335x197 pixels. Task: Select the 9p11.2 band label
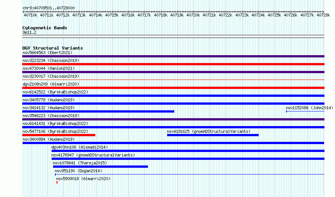click(29, 32)
